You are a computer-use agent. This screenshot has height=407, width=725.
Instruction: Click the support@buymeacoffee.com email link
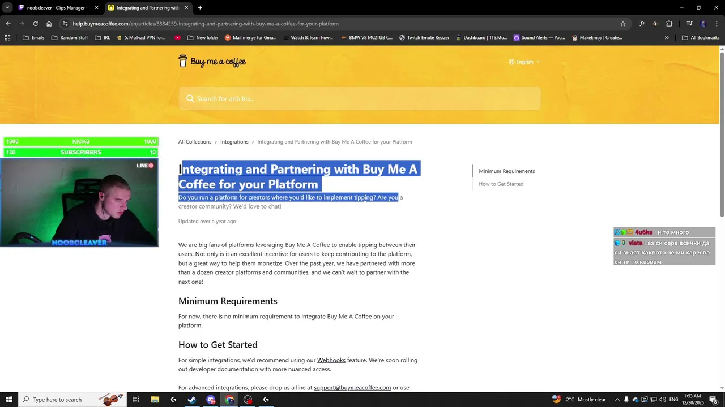352,388
